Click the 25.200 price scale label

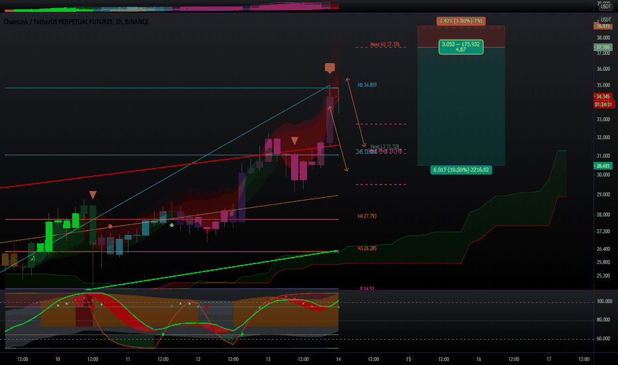click(x=603, y=276)
